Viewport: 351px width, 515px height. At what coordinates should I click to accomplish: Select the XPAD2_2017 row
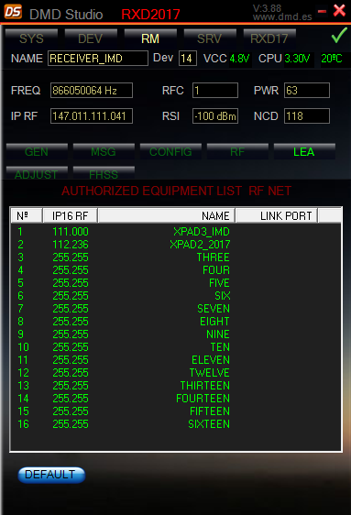point(176,245)
